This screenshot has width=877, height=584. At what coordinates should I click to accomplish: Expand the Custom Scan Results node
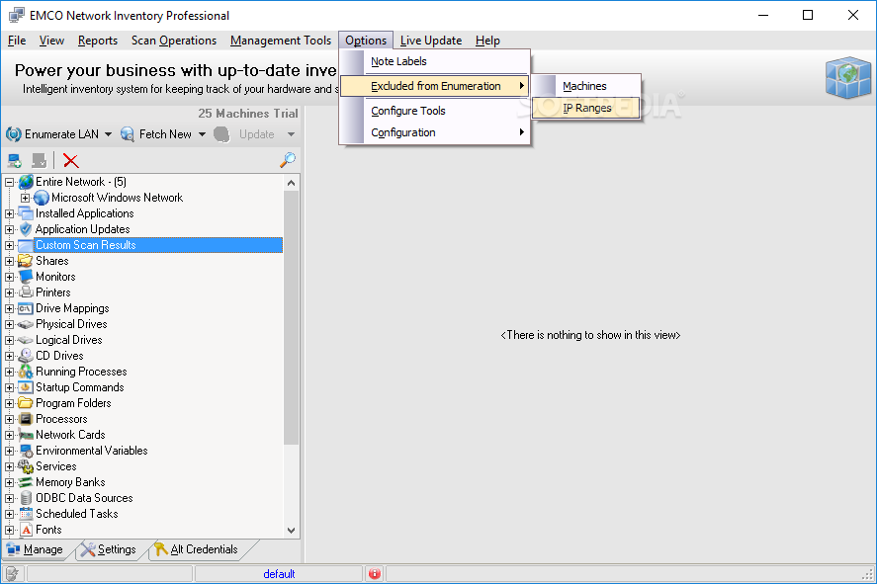tap(10, 245)
